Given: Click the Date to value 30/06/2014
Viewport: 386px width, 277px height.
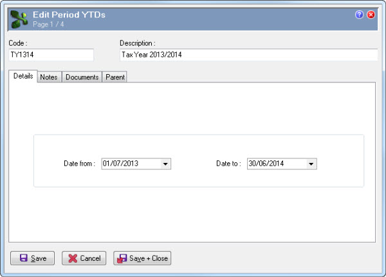Looking at the screenshot, I should coord(266,164).
